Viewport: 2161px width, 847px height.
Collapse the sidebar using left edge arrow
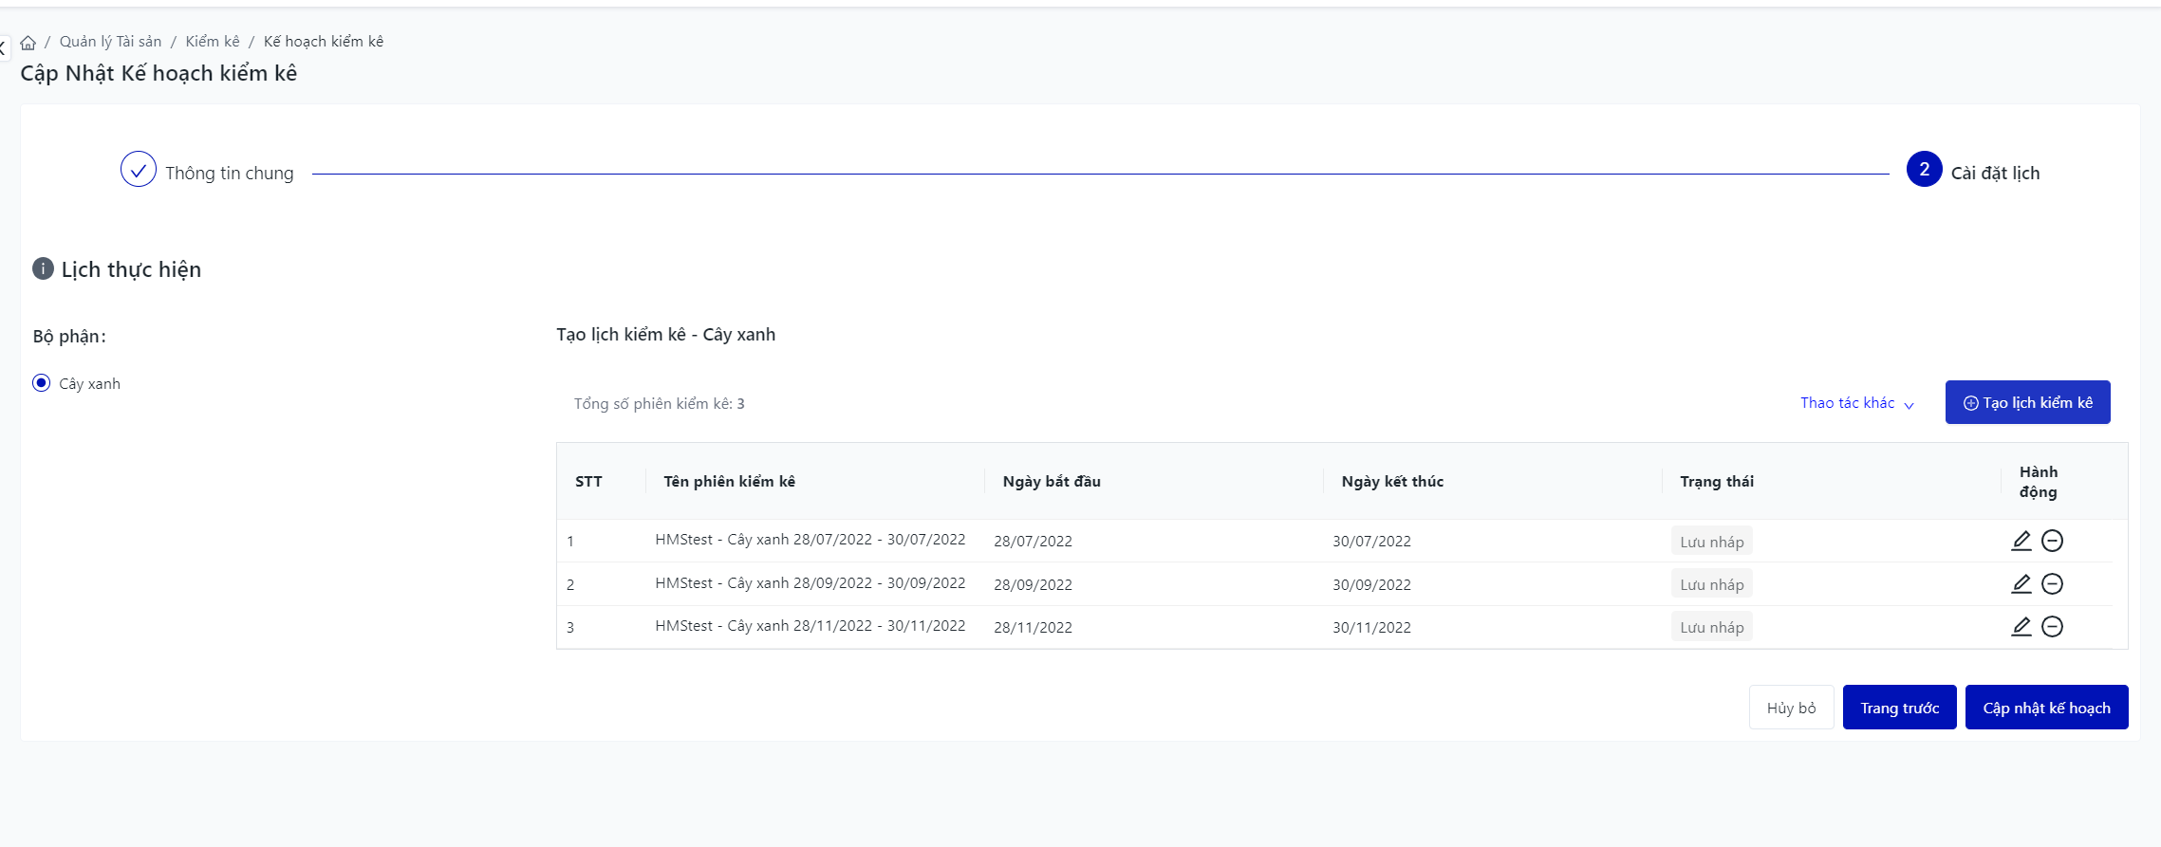pos(4,47)
